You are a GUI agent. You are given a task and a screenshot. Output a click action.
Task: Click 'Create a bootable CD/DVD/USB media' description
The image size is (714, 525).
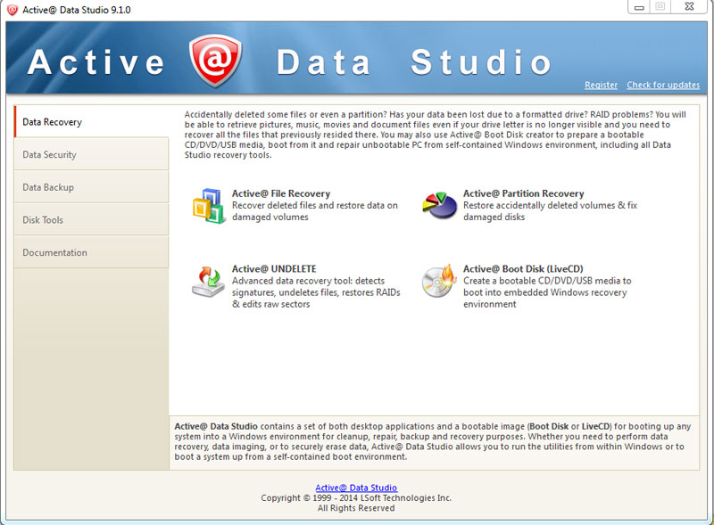[x=547, y=292]
